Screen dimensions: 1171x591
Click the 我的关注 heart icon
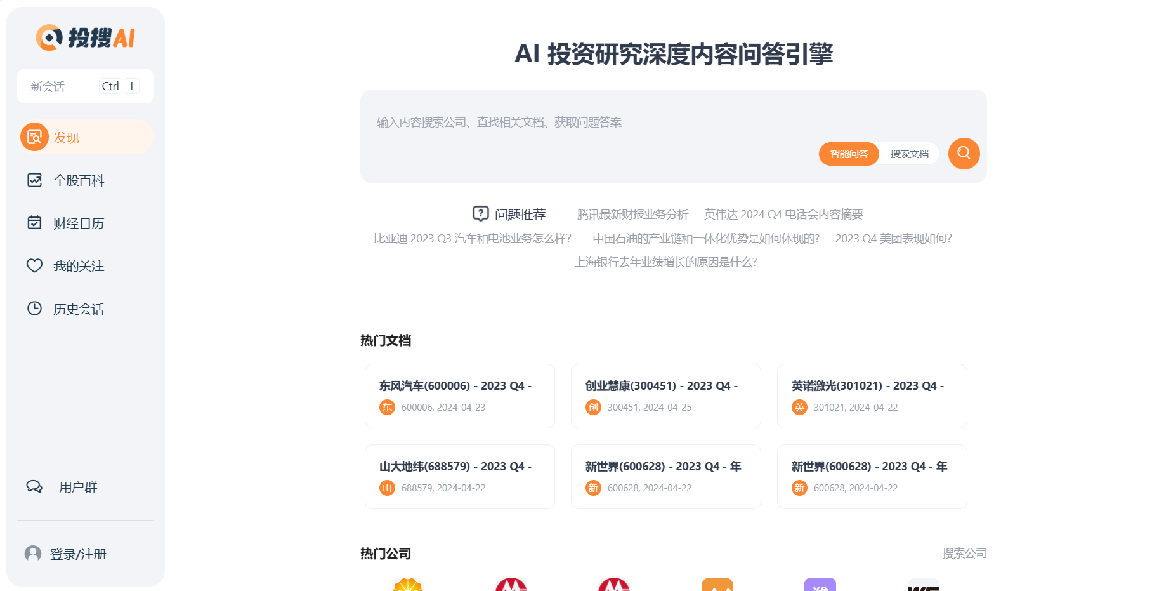point(35,266)
